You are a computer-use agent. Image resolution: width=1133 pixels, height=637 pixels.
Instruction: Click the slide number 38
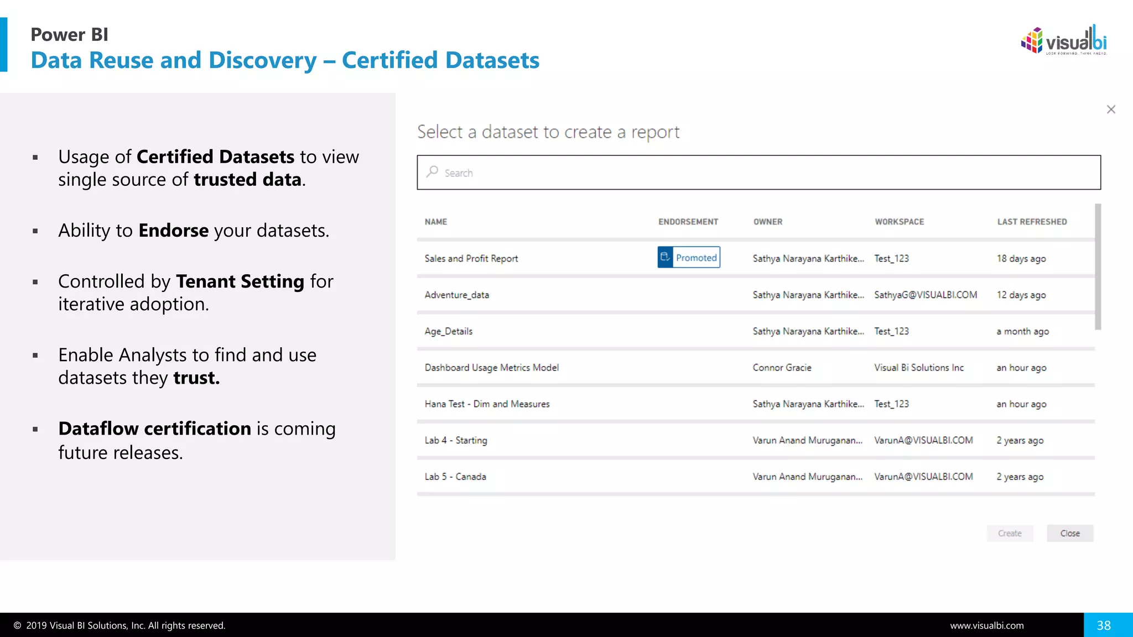[x=1104, y=625]
